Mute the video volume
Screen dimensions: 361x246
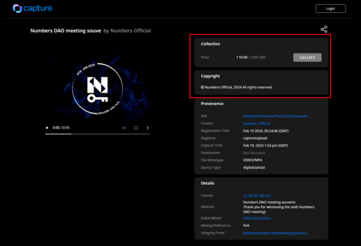pyautogui.click(x=124, y=128)
